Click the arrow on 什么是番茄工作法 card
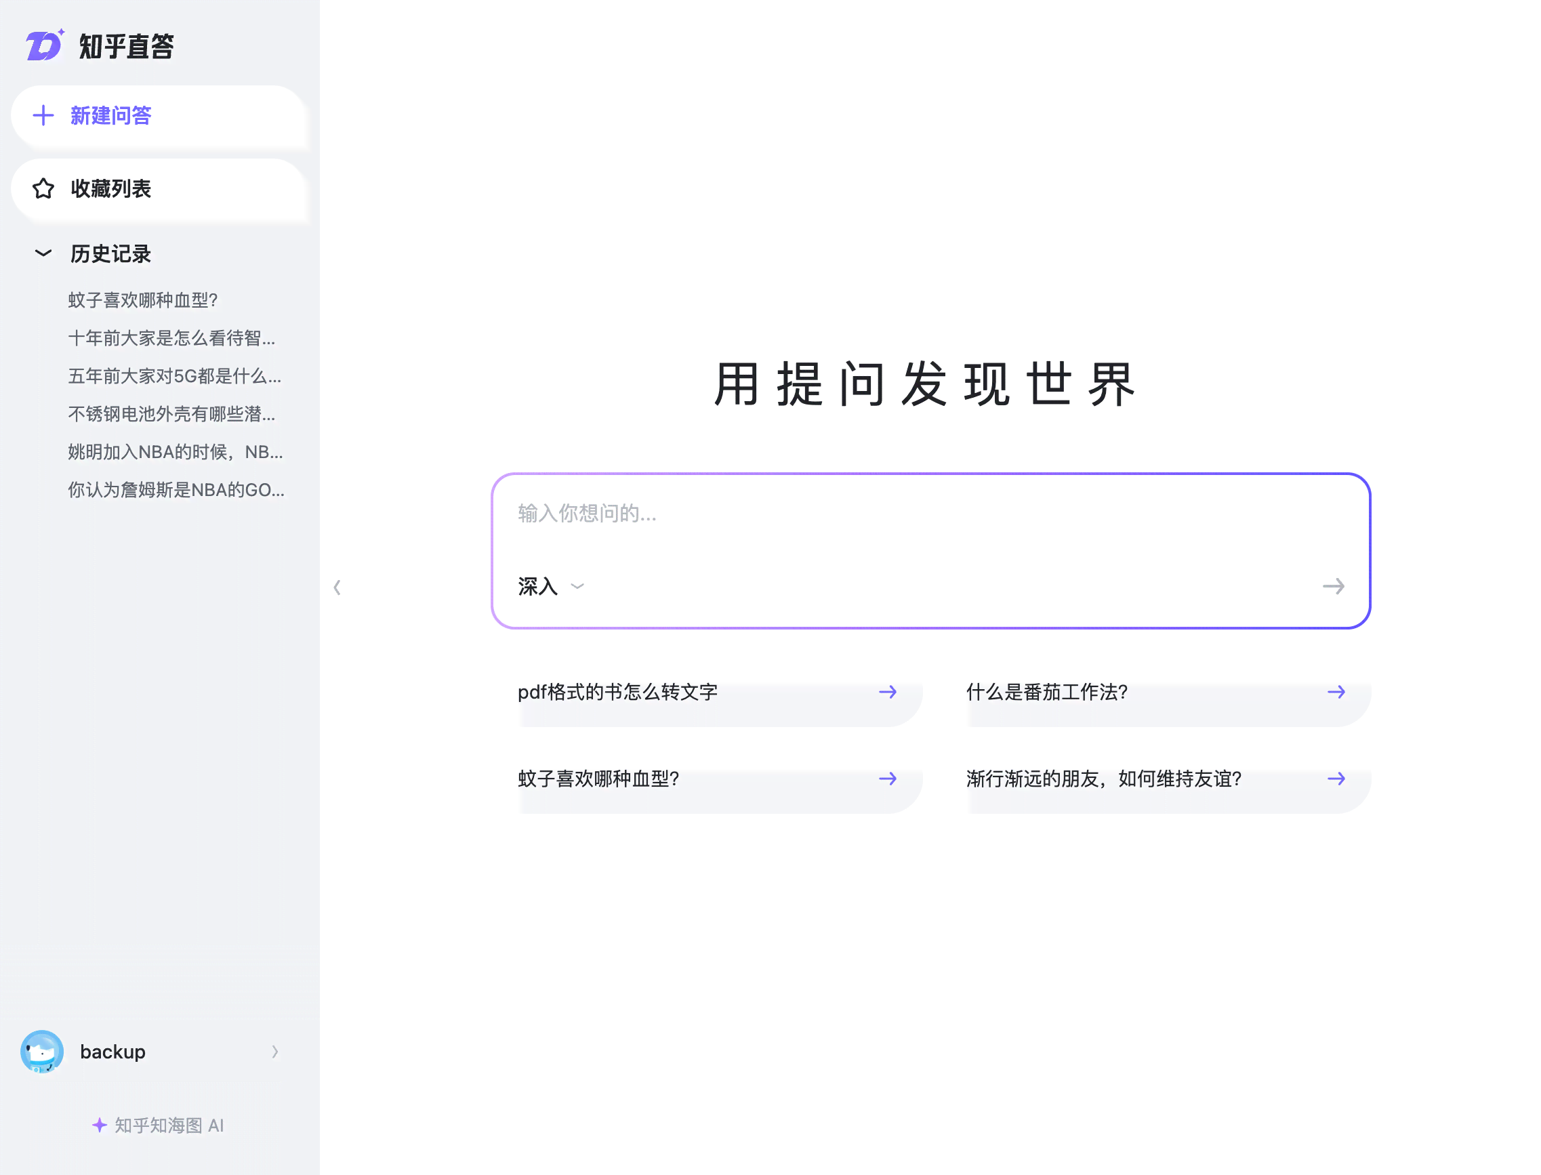Screen dimensions: 1541x1175 pyautogui.click(x=1336, y=692)
